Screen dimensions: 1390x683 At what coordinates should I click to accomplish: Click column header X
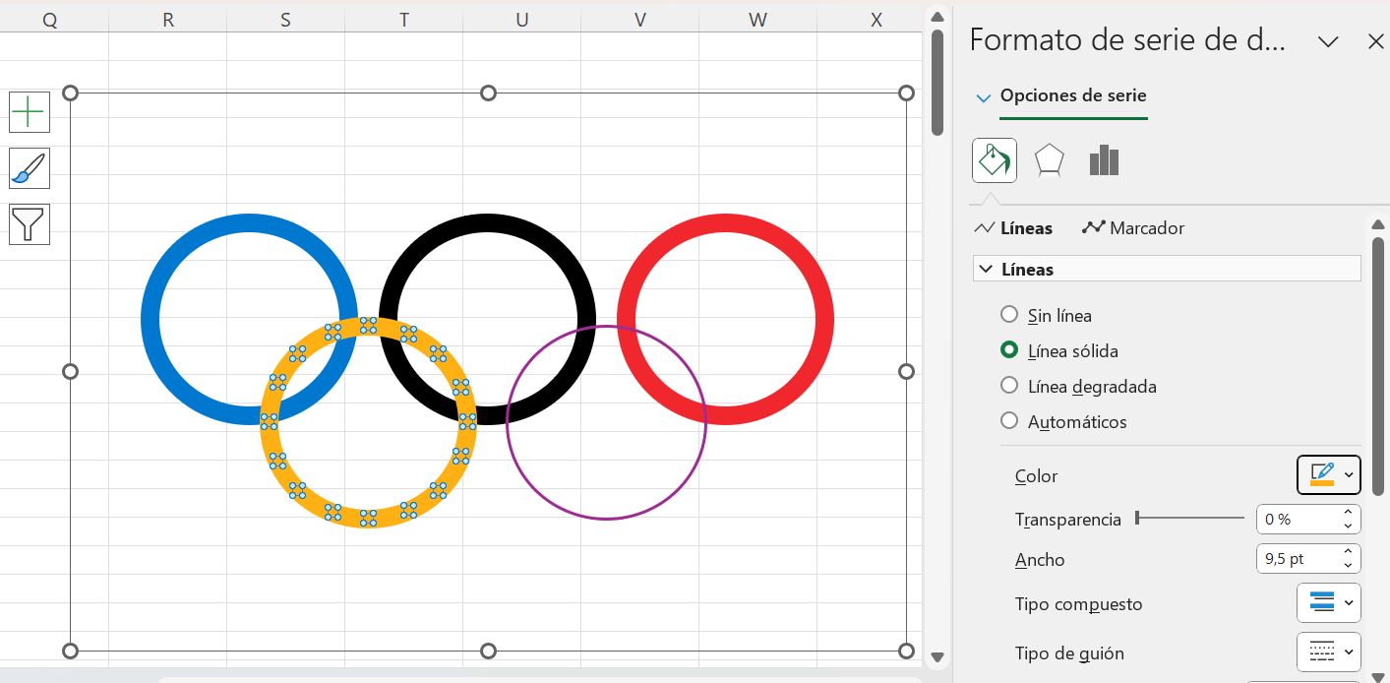tap(876, 19)
